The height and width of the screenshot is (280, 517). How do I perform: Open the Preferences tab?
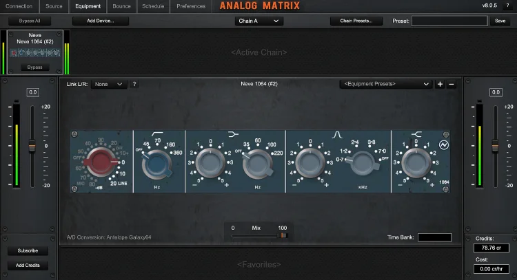click(191, 6)
